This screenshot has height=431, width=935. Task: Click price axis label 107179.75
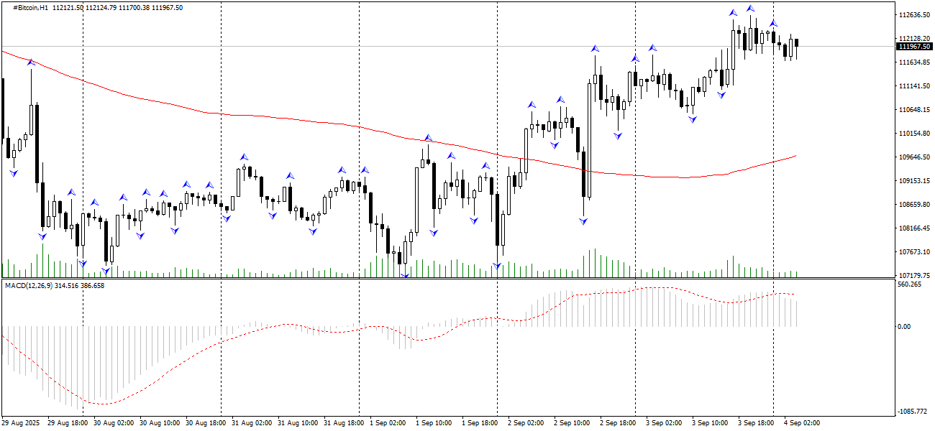[x=913, y=276]
